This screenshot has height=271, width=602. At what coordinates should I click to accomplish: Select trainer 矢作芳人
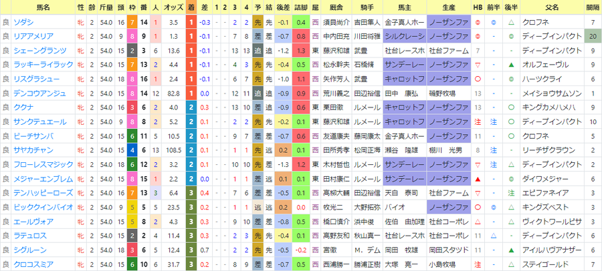(336, 79)
